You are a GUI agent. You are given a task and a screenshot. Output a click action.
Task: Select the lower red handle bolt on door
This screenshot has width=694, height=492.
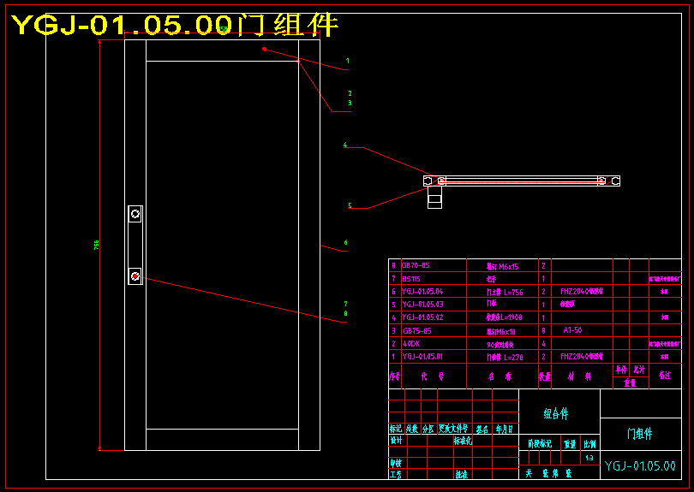(135, 276)
